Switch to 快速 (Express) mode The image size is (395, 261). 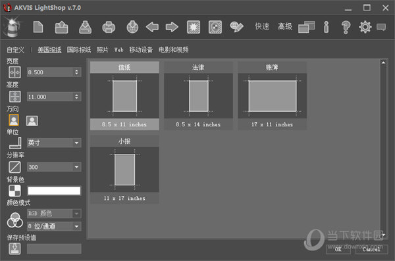pos(262,26)
